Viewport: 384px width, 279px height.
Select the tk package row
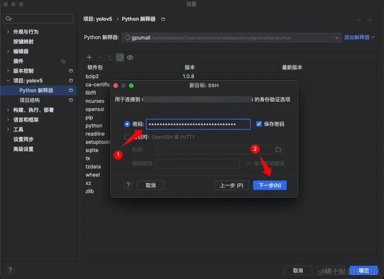[88, 158]
